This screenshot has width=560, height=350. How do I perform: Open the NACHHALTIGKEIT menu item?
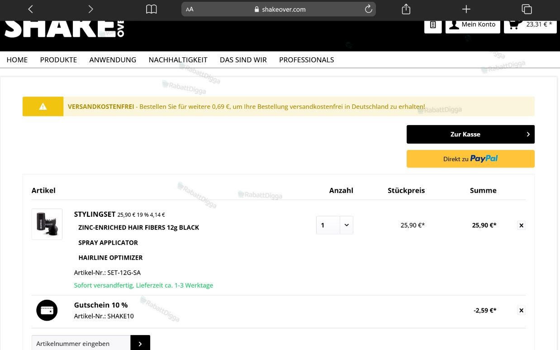click(178, 60)
